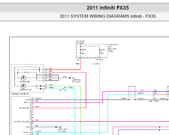Click the resistor symbol in the combination meter
The height and width of the screenshot is (135, 169).
coord(26,72)
